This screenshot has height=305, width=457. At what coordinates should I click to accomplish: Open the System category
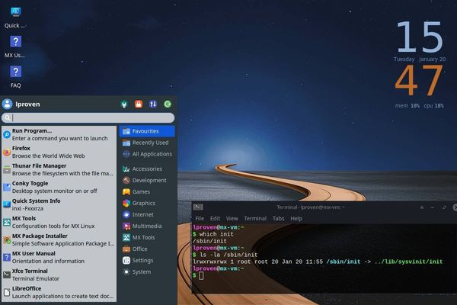click(x=147, y=271)
